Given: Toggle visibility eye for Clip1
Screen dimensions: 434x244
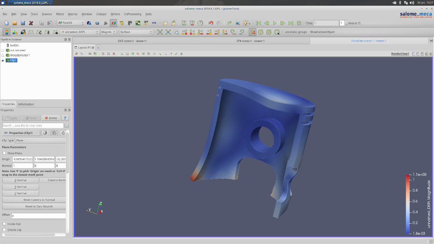Looking at the screenshot, I should pos(3,61).
